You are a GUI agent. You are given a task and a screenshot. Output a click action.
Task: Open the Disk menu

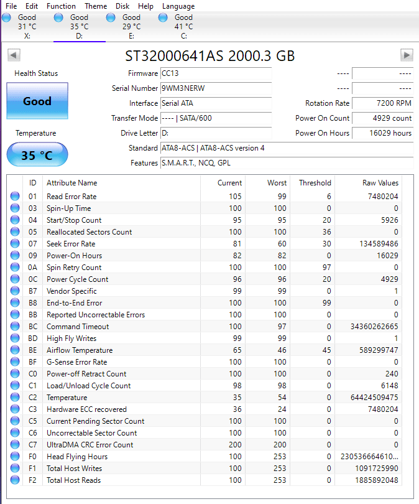point(122,6)
